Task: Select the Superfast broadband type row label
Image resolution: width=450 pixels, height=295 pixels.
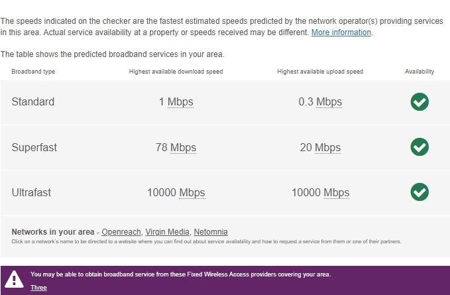Action: click(34, 148)
